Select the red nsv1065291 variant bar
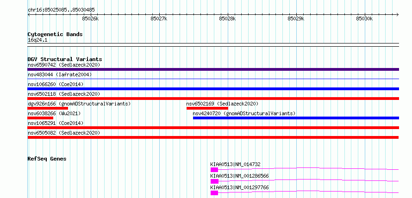412x198 pixels. [x=213, y=128]
